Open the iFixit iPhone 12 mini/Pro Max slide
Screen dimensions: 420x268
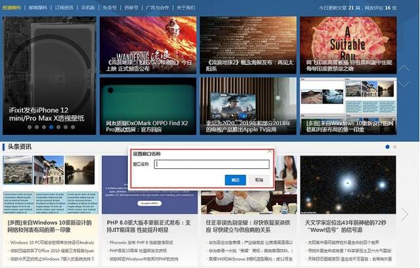coord(49,76)
